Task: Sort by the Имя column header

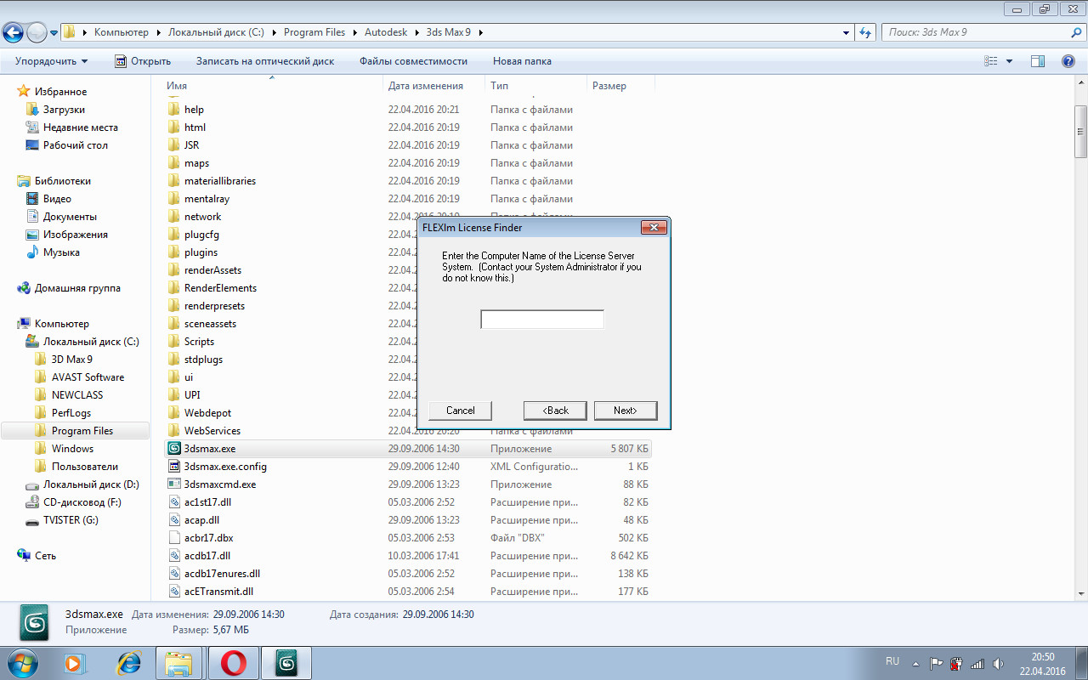Action: click(272, 86)
